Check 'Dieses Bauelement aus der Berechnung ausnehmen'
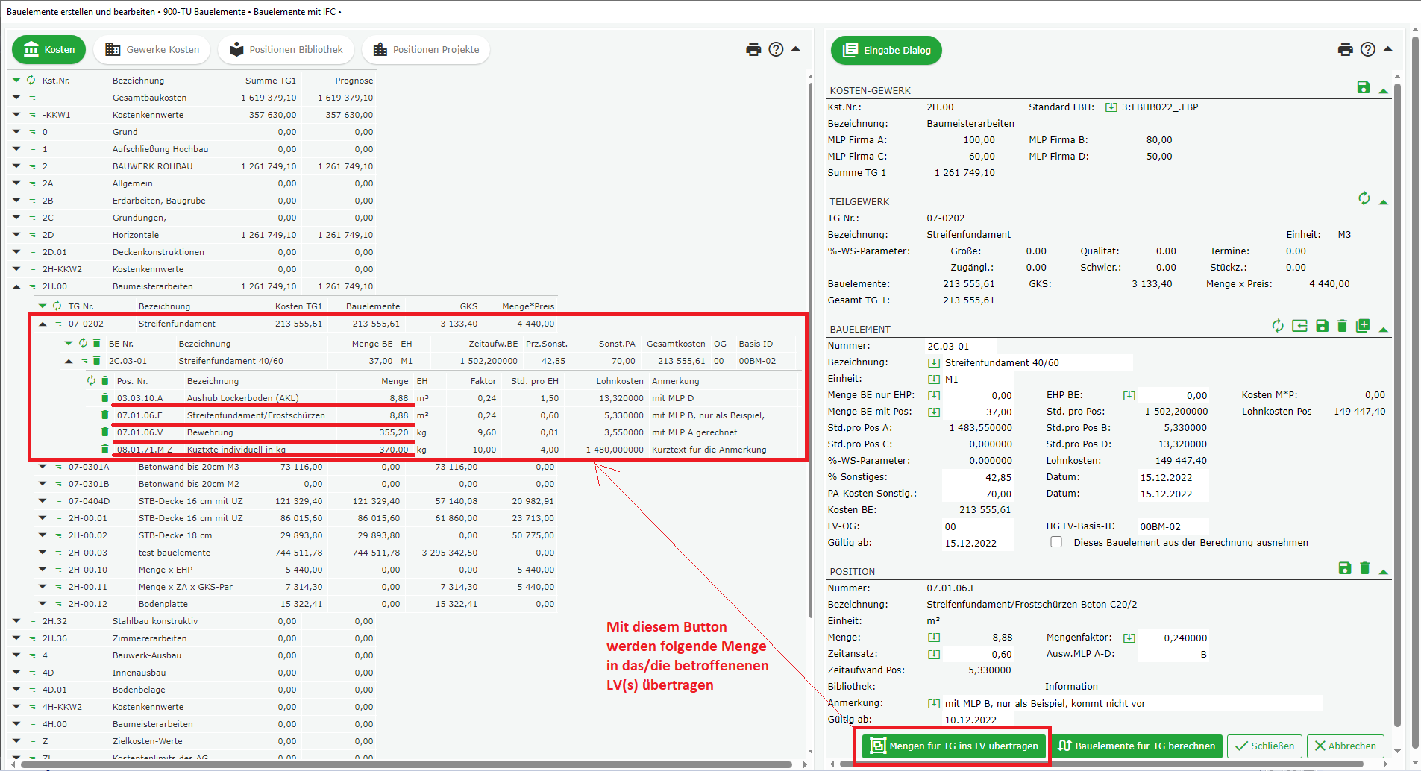The image size is (1421, 771). tap(1056, 542)
